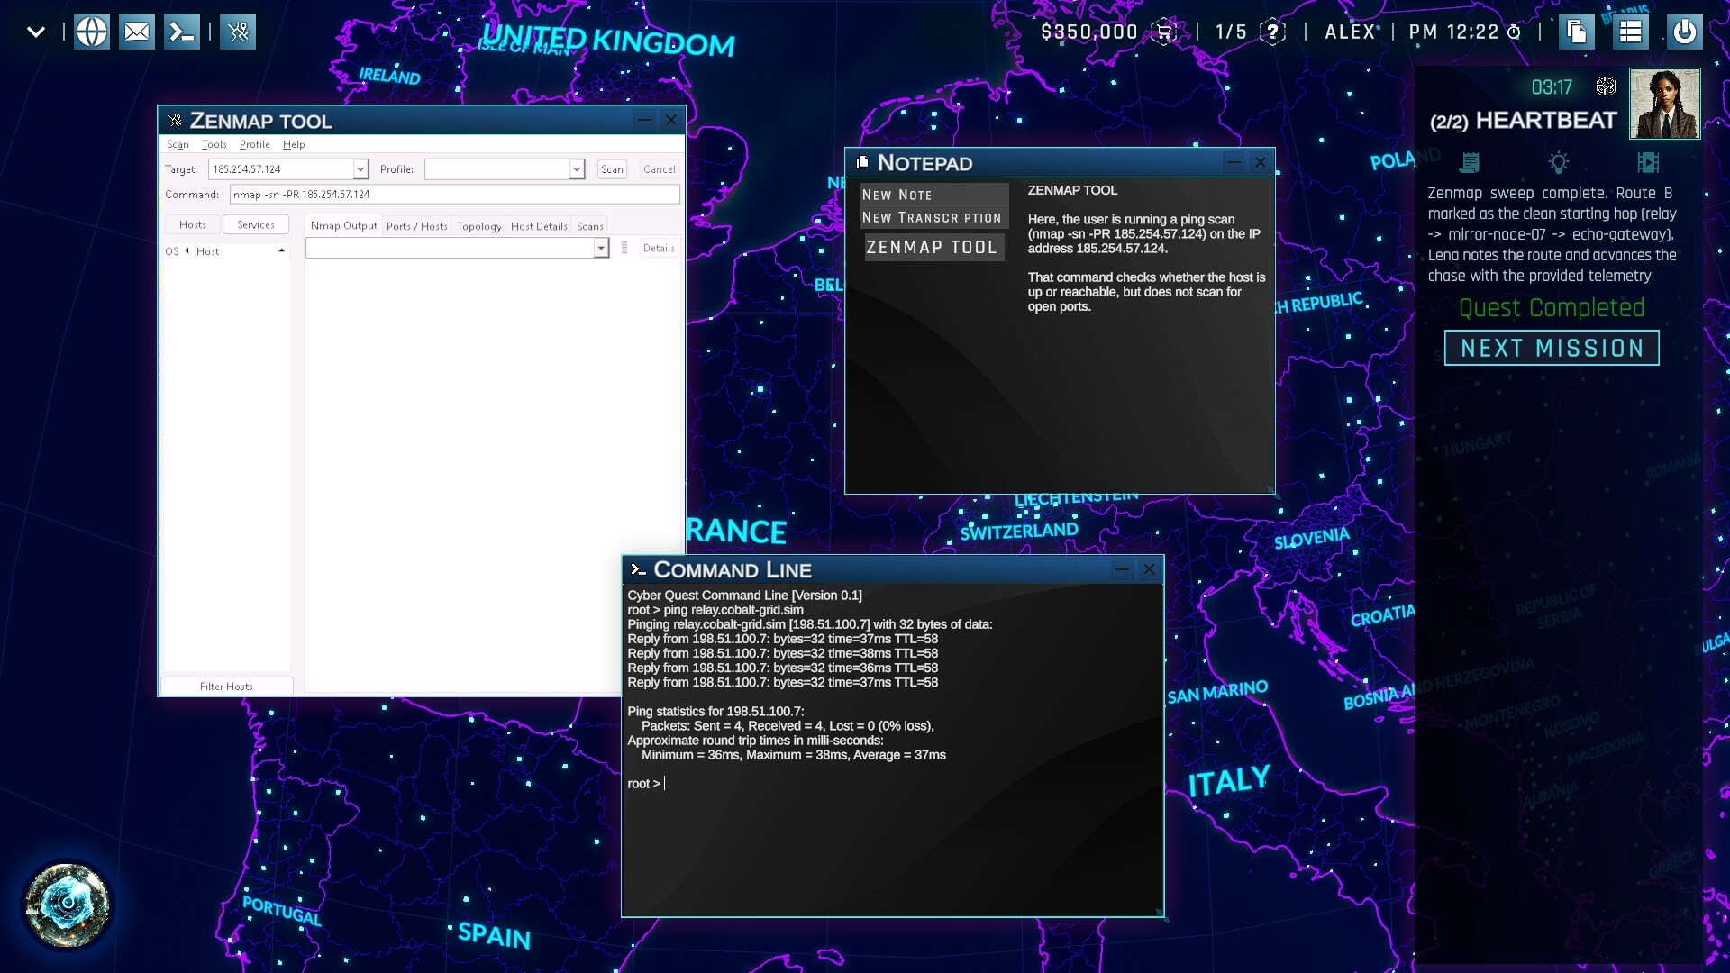Switch to the Topology tab

tap(478, 226)
